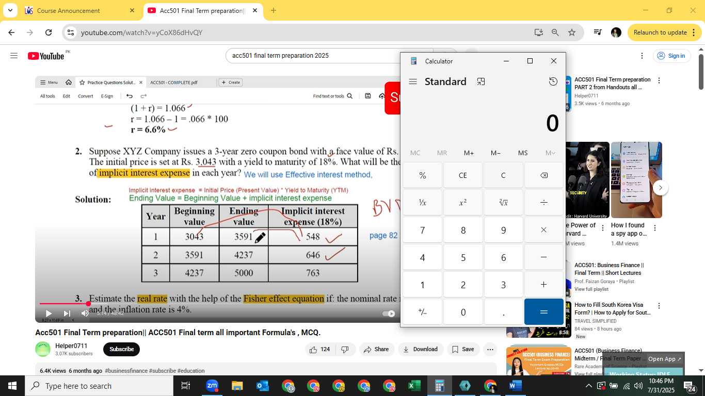
Task: Click the digit 0 key
Action: (x=463, y=312)
